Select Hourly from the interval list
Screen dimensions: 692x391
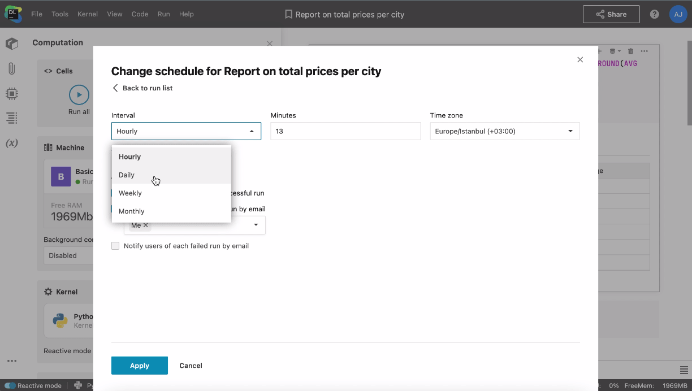tap(171, 157)
